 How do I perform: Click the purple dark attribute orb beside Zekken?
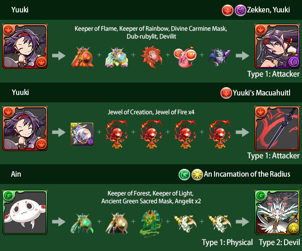coord(240,10)
